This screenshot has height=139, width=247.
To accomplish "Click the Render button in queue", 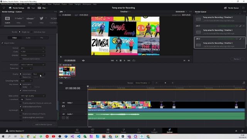I will [237, 59].
